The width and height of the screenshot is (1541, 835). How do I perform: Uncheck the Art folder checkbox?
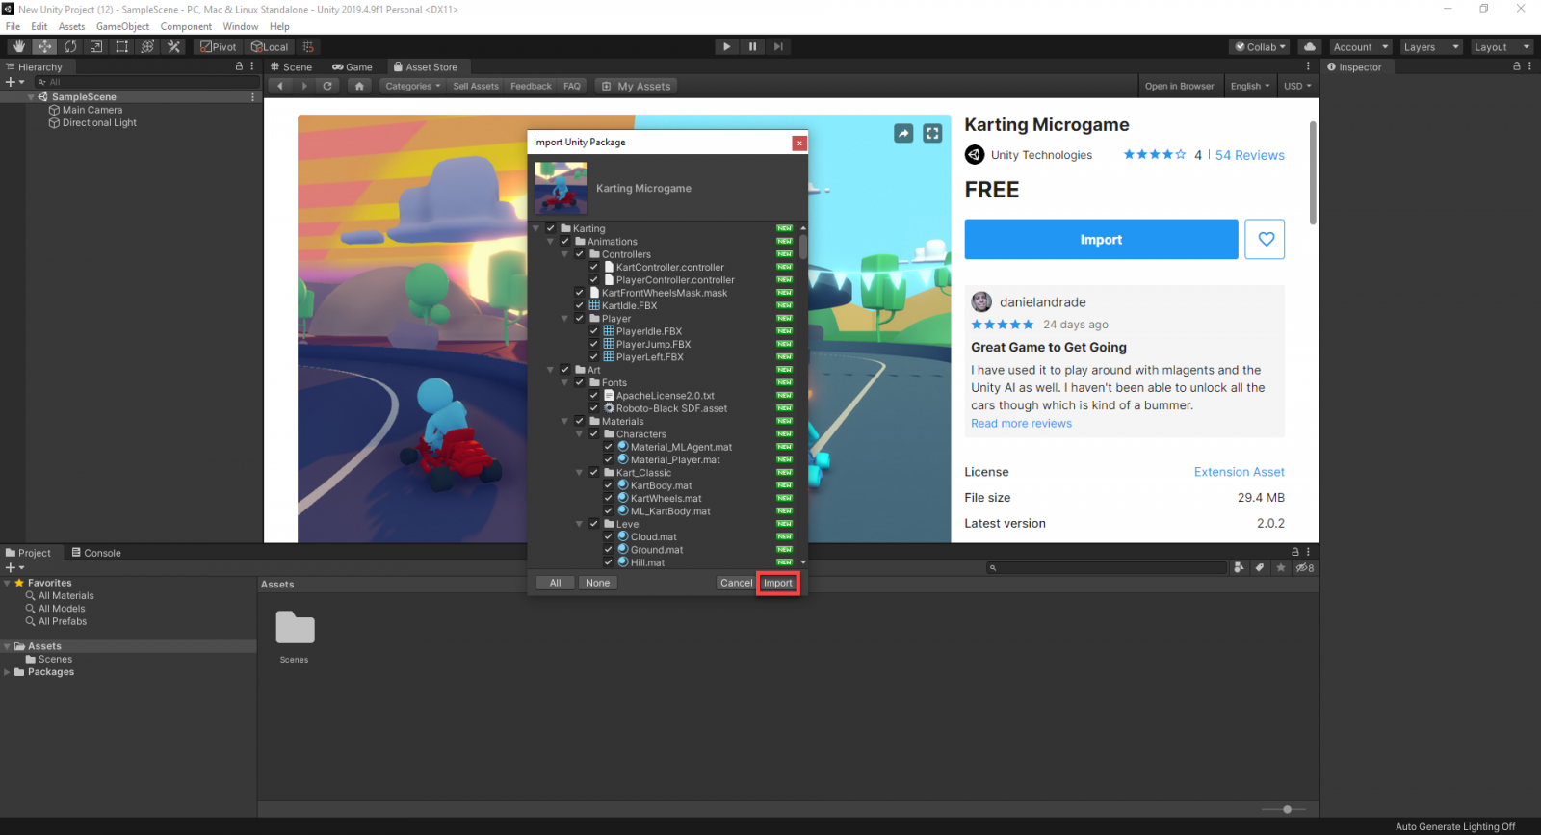click(565, 369)
